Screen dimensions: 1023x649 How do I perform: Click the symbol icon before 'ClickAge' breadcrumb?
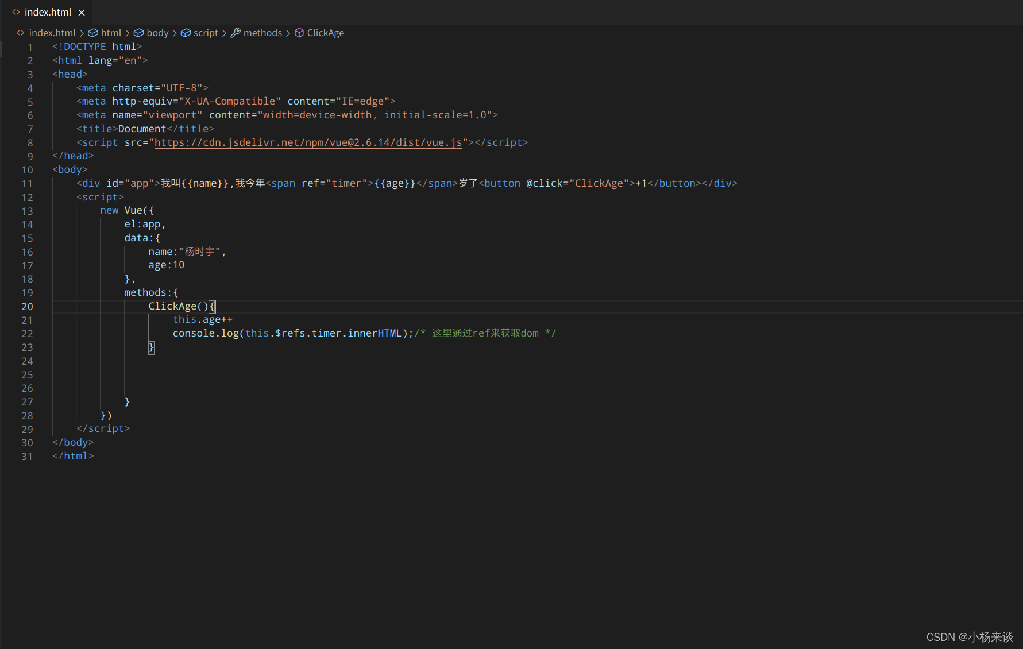299,33
